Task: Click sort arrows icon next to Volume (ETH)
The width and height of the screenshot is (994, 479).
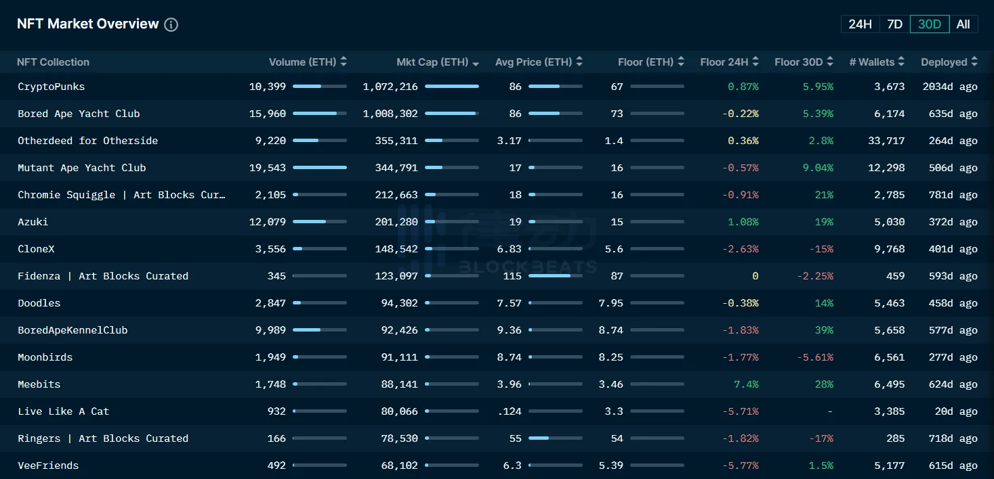Action: [x=344, y=62]
